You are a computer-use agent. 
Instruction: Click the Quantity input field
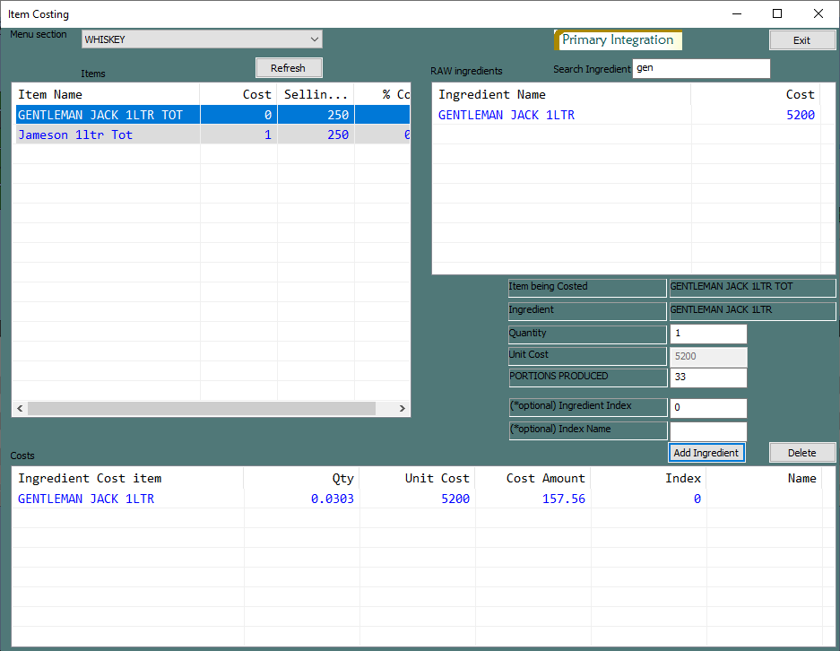coord(708,334)
